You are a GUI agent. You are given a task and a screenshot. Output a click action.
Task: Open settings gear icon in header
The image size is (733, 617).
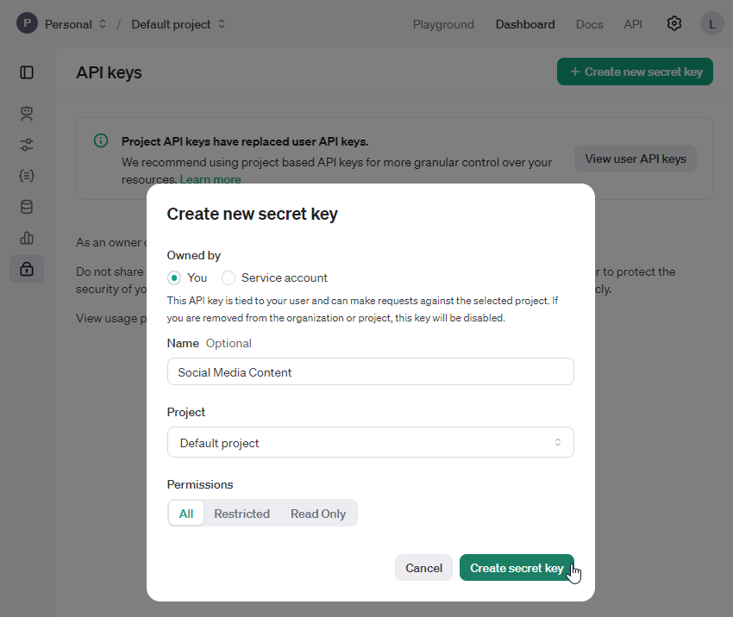pos(674,24)
